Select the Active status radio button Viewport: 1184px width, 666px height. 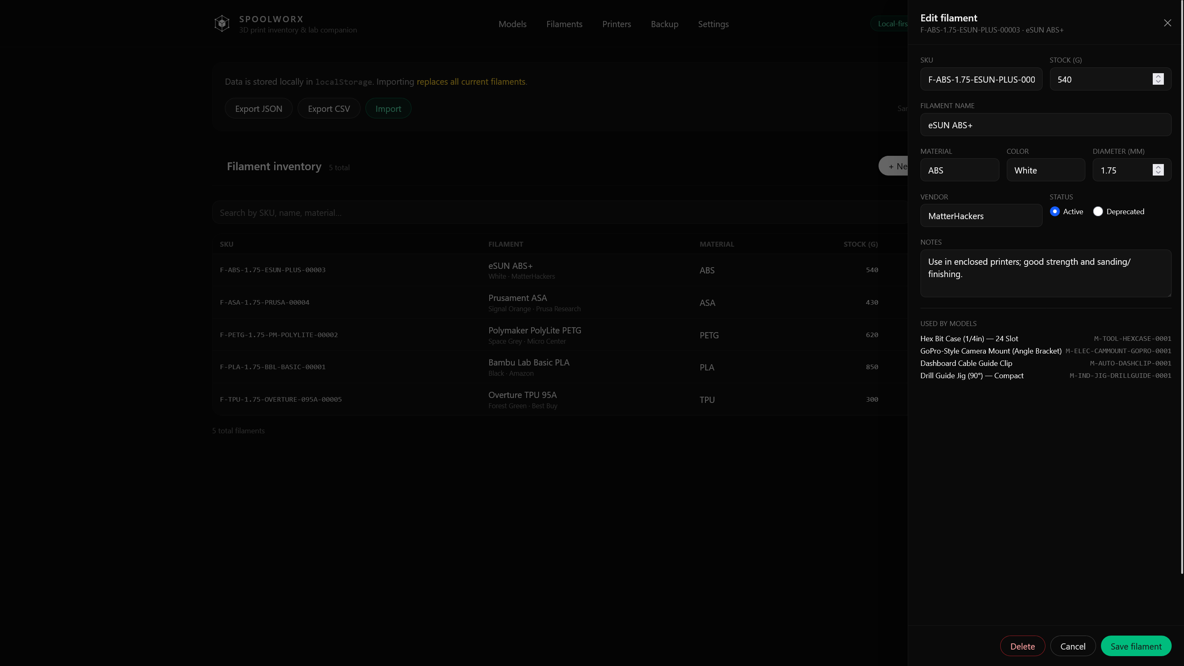[x=1055, y=211]
